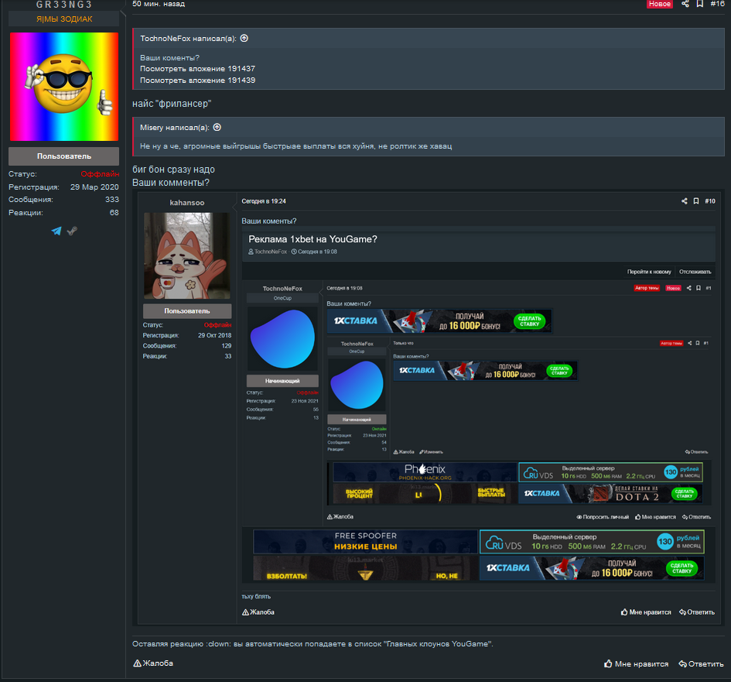Click the warning icon beside bottom-most Жалоба
Screen dimensions: 731x682
click(x=137, y=663)
